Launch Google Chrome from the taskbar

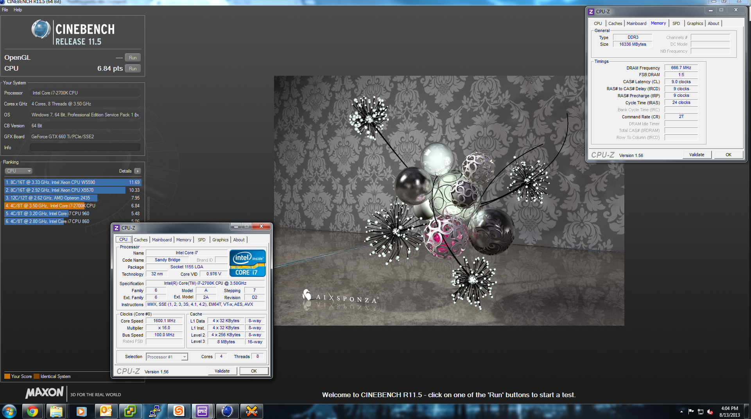coord(32,411)
